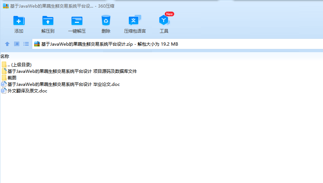Go up one level with the blue arrow
The height and width of the screenshot is (183, 323).
click(x=7, y=44)
